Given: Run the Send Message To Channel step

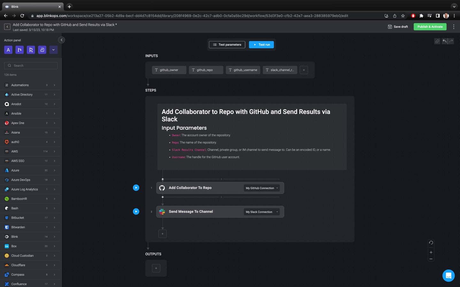Looking at the screenshot, I should pos(136,211).
